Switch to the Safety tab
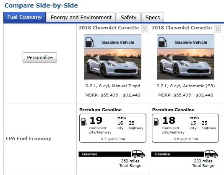224x175 pixels. (128, 18)
